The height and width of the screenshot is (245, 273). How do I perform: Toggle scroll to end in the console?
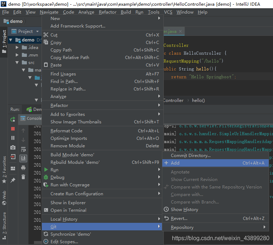click(23, 158)
